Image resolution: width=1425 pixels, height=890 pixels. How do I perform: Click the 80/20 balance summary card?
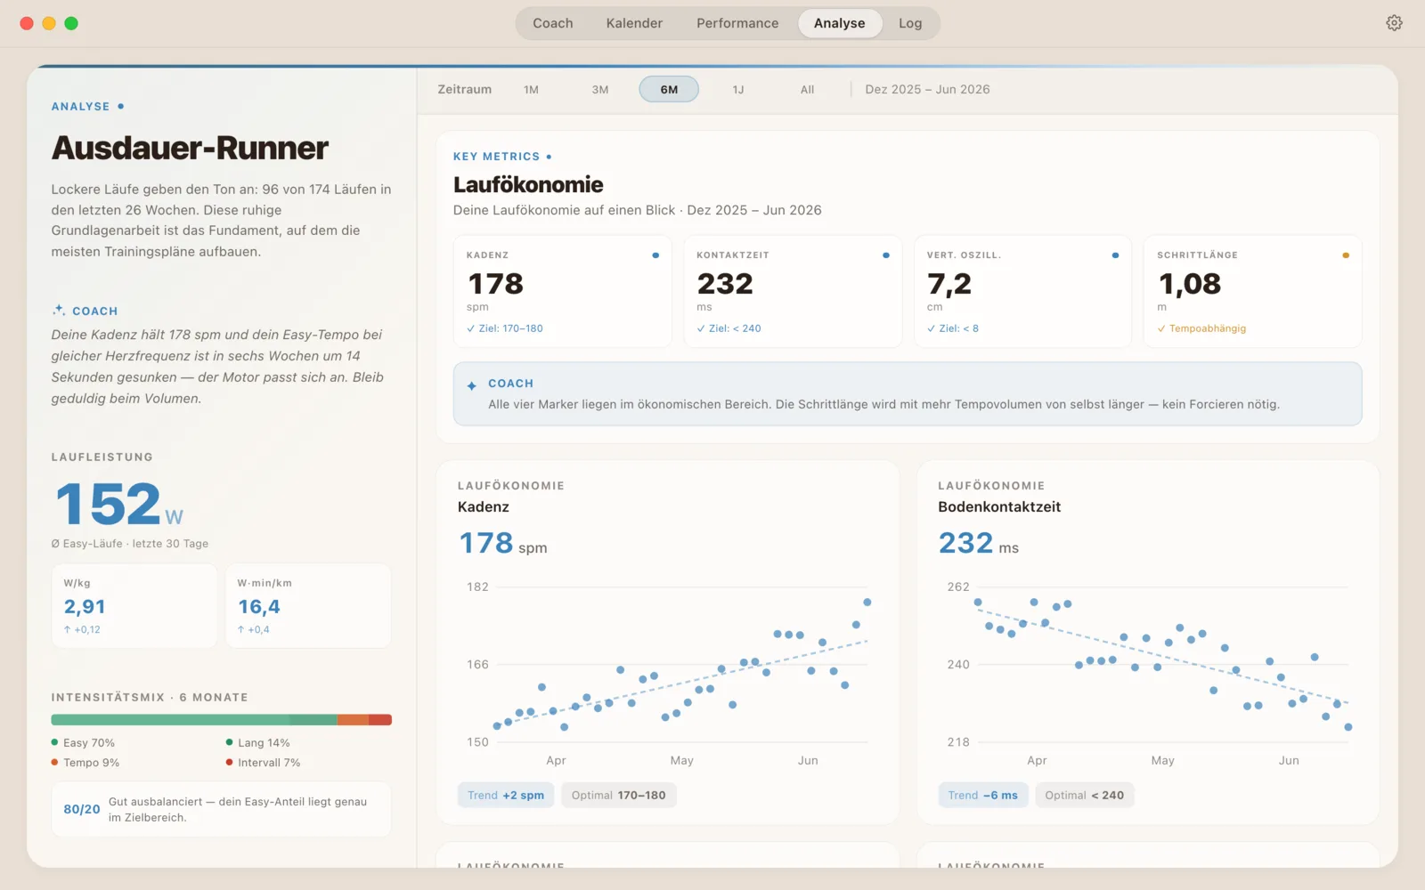221,809
